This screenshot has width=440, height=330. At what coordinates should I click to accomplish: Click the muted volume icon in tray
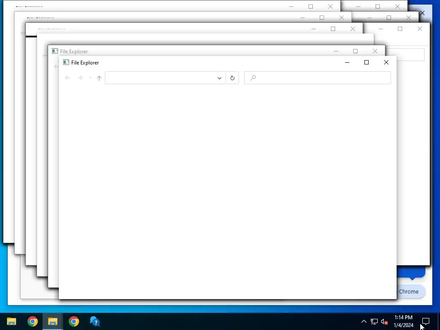coord(385,321)
